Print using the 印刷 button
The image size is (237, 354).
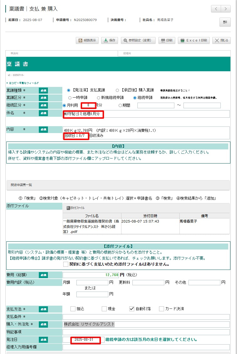167,40
